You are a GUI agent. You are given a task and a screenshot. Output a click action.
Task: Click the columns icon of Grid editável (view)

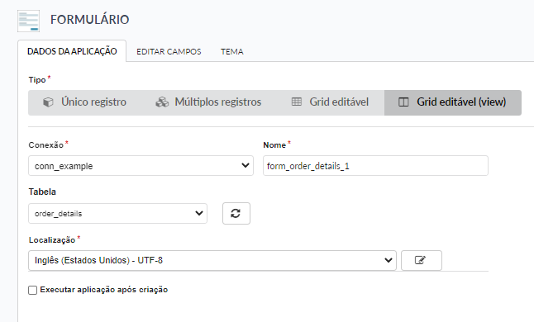pos(403,102)
